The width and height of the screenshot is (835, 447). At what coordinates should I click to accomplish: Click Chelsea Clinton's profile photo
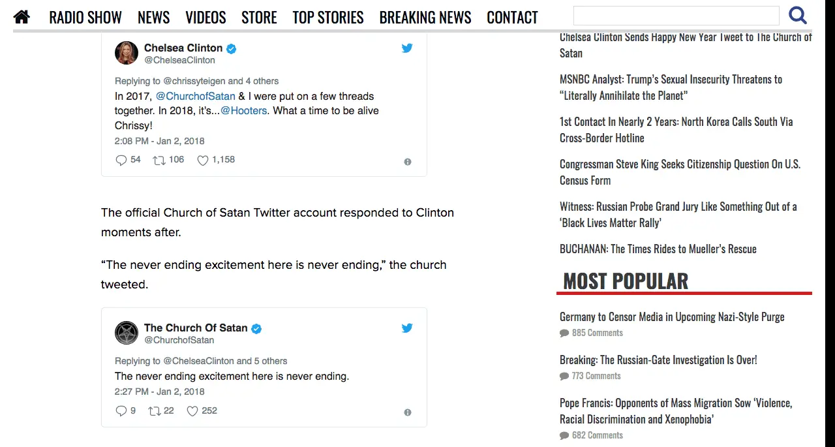point(127,53)
